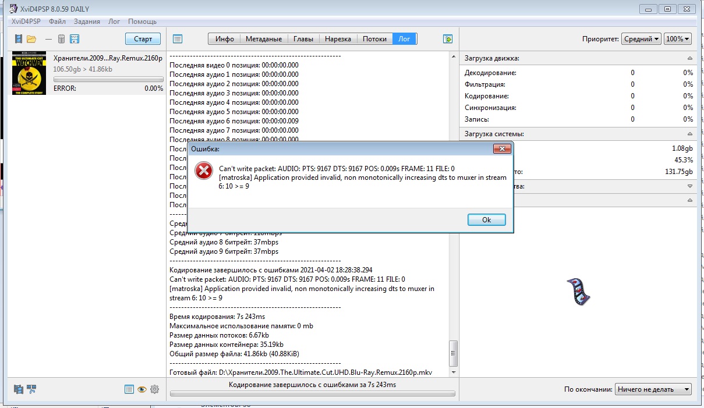
Task: Click the XviD4PSP title bar app icon
Action: [13, 9]
